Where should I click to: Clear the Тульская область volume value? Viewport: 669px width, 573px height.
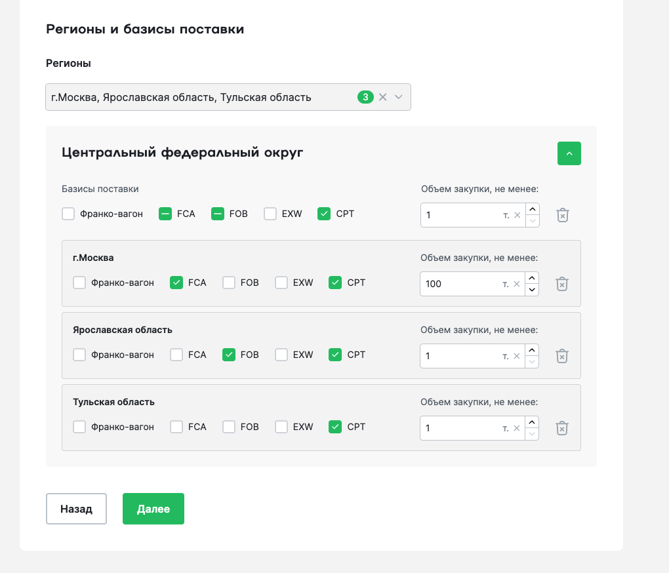[x=516, y=428]
